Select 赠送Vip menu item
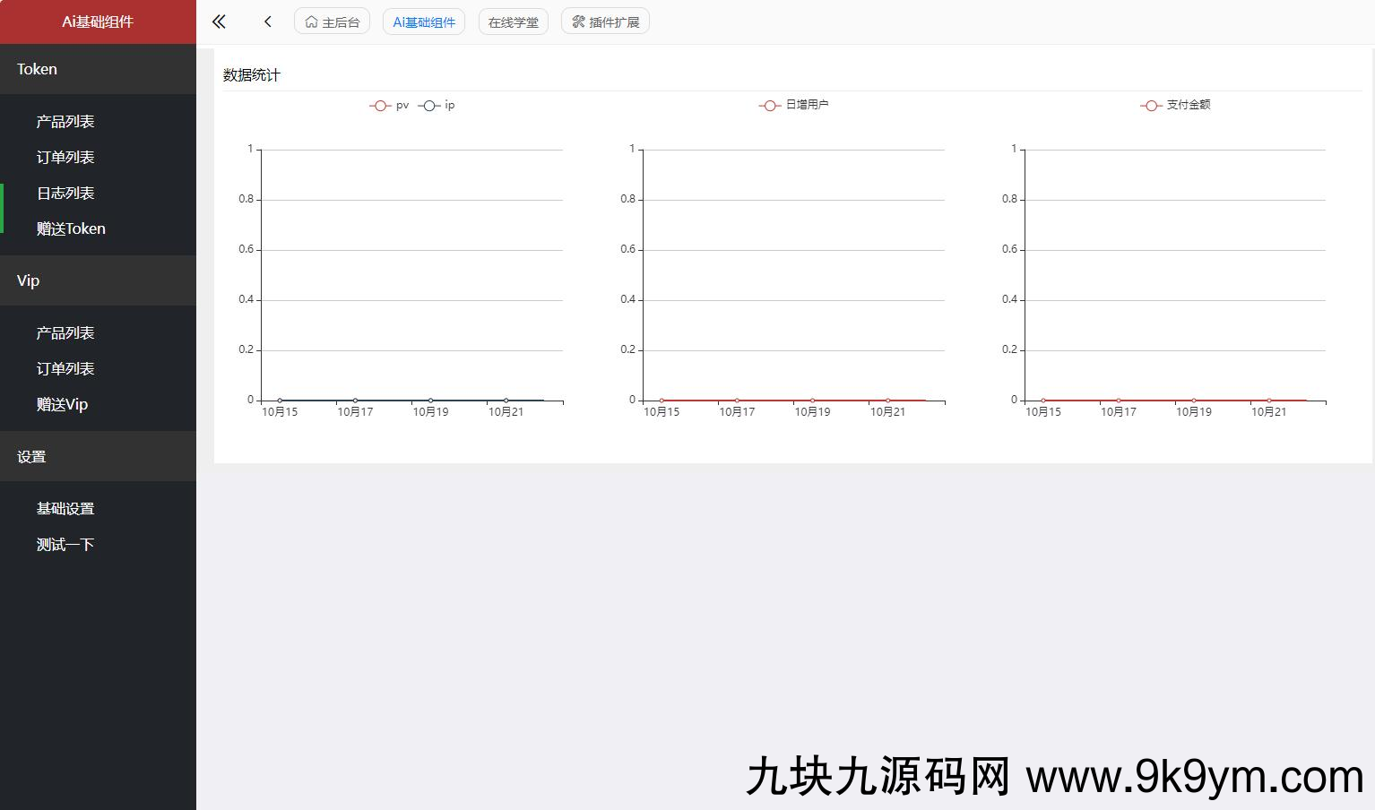The height and width of the screenshot is (810, 1375). pos(62,404)
